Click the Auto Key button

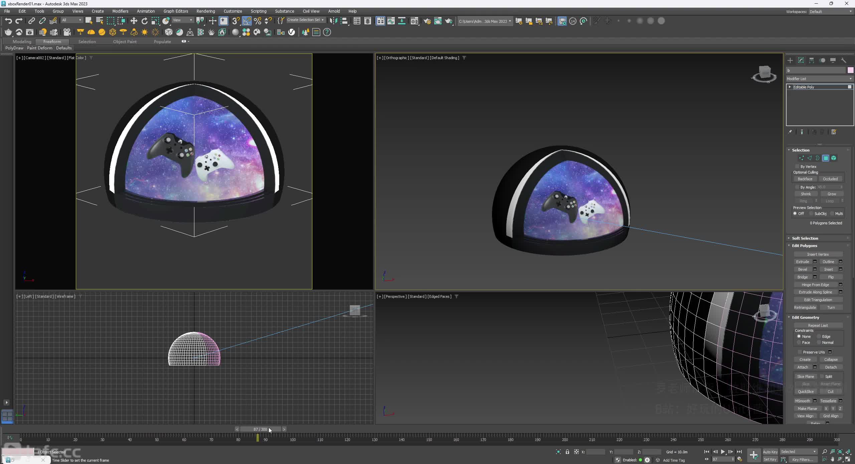click(770, 452)
